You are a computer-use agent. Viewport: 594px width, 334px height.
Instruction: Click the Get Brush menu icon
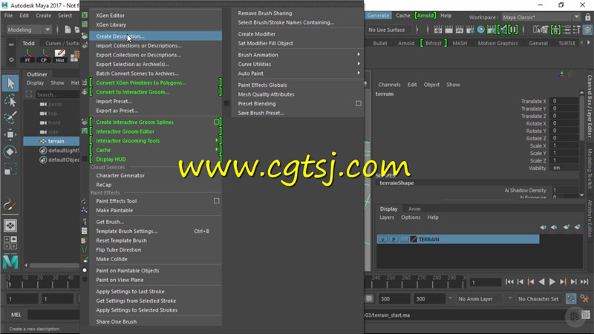85,222
